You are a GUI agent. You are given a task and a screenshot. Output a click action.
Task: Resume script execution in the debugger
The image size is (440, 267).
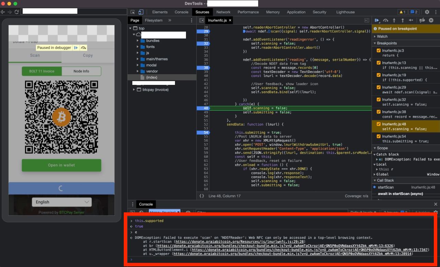pos(377,20)
